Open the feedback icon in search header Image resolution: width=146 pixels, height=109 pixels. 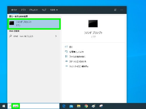pyautogui.click(x=115, y=10)
